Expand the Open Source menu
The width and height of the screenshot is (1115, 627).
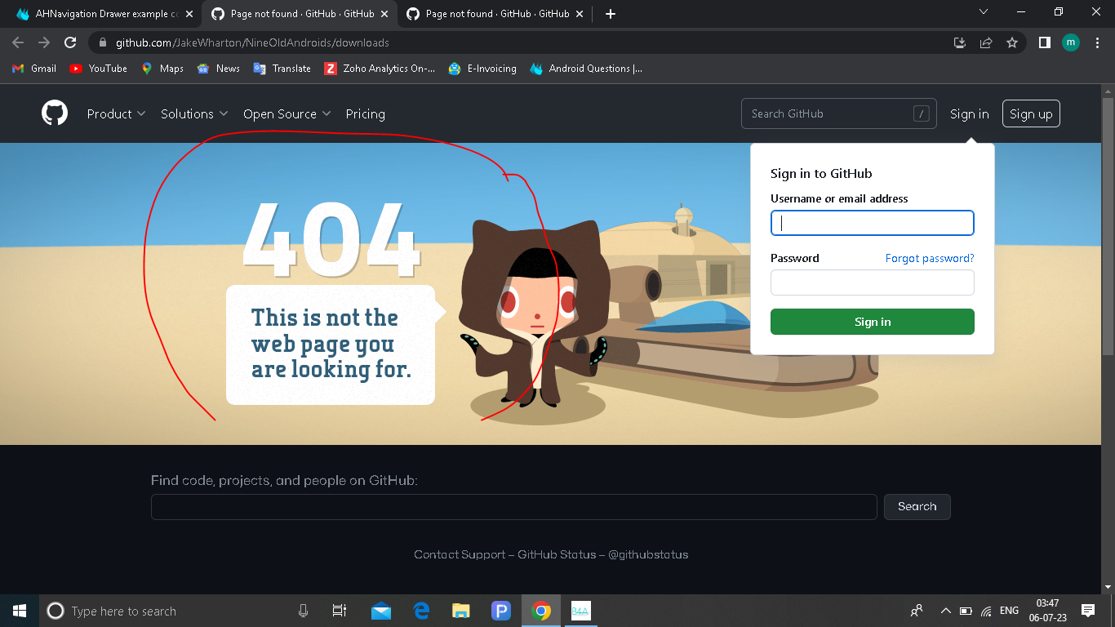click(x=287, y=114)
